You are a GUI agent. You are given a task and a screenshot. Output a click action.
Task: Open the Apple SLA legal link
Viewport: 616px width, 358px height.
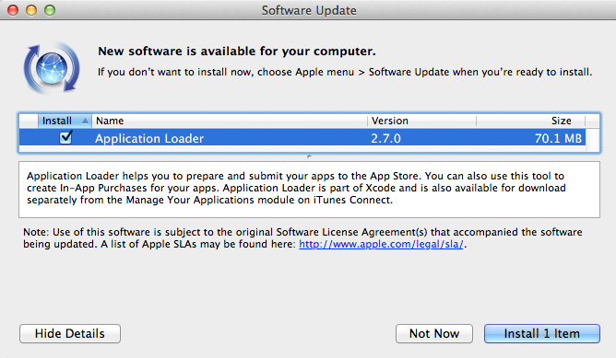pos(381,244)
